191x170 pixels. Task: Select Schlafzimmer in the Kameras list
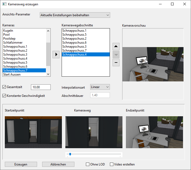(x=13, y=43)
